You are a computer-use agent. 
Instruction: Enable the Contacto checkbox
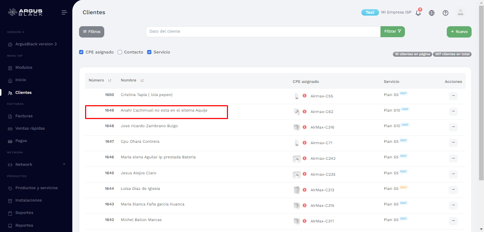[119, 52]
